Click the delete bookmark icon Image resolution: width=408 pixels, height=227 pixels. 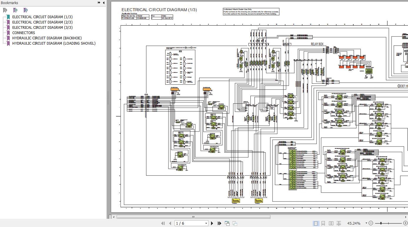[x=5, y=10]
